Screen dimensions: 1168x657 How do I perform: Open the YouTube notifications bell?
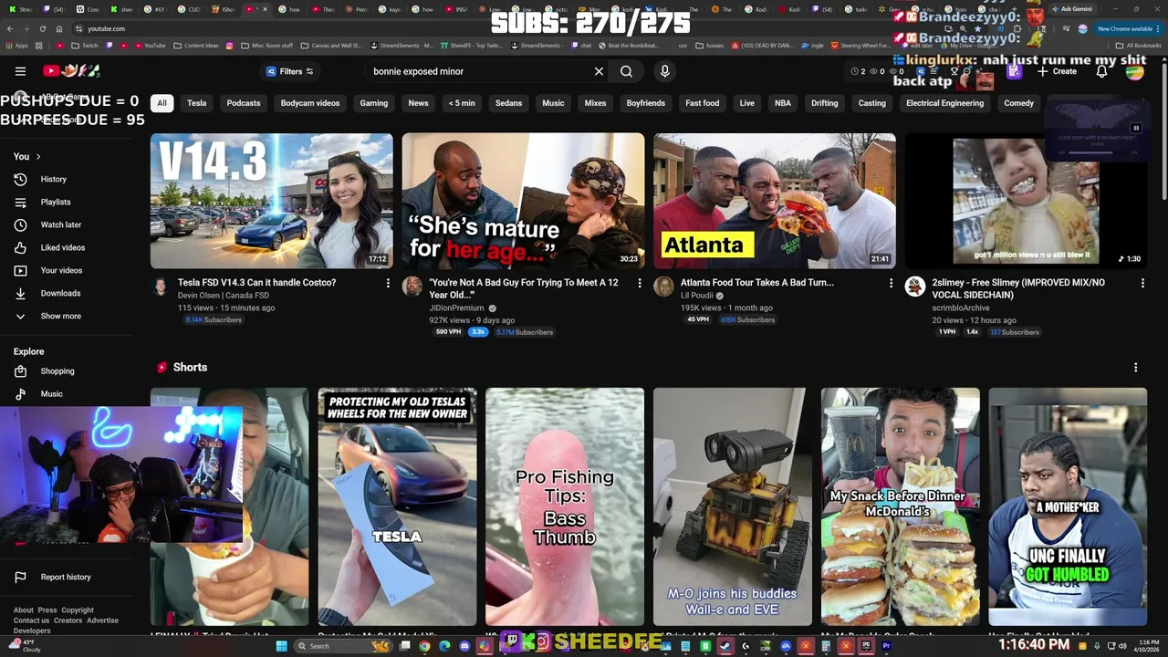(1101, 71)
